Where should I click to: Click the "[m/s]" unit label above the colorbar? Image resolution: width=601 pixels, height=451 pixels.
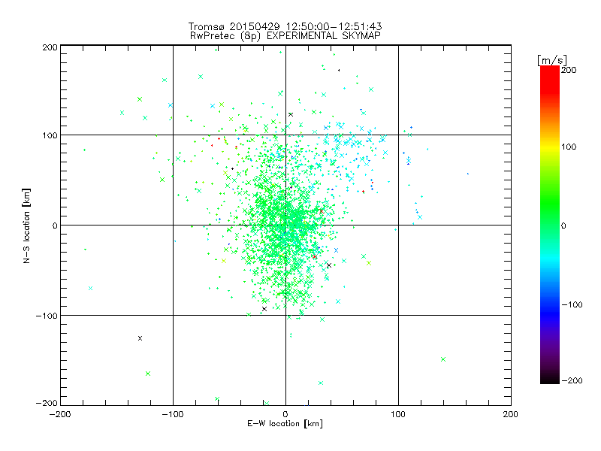tap(551, 60)
